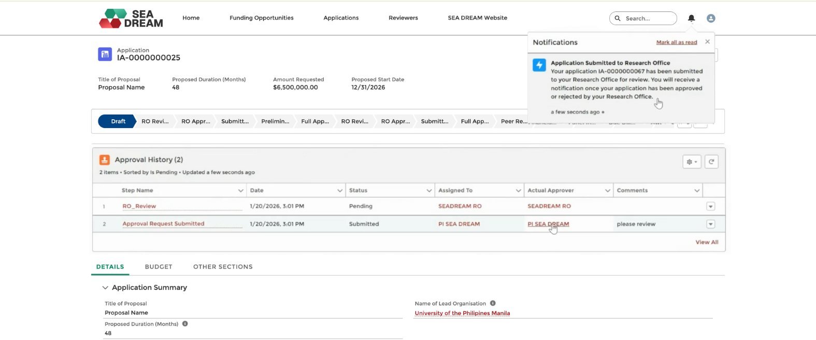Screen dimensions: 816x340
Task: Close the Notifications panel
Action: point(707,41)
